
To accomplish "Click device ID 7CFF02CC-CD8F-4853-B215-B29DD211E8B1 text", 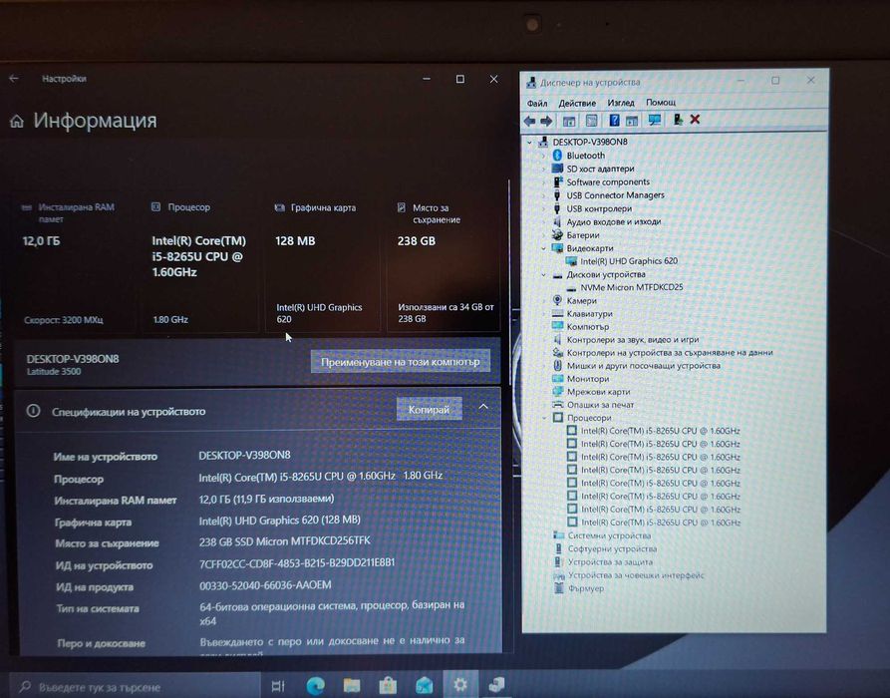I will pos(297,562).
